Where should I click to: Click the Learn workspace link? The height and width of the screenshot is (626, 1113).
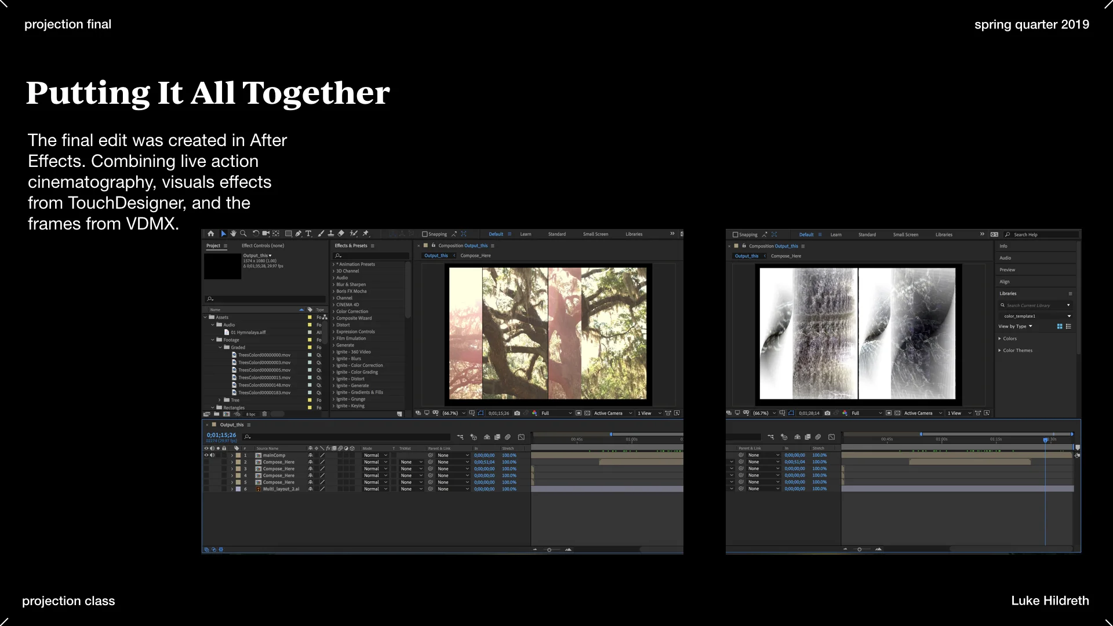[x=525, y=234]
